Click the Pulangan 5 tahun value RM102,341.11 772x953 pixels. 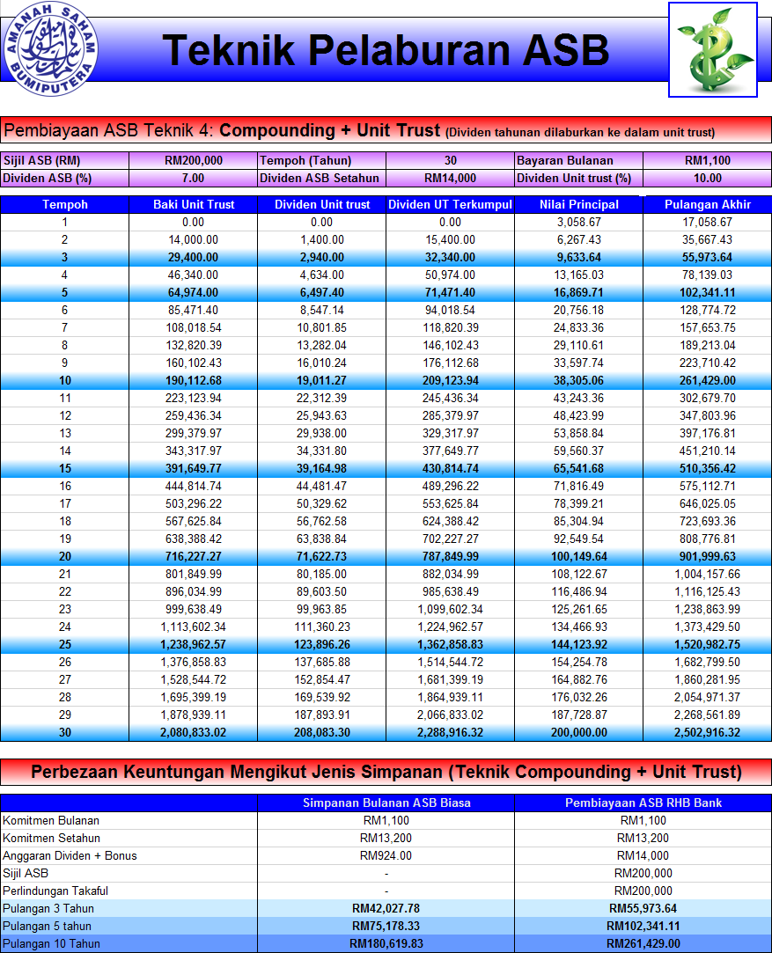[643, 927]
